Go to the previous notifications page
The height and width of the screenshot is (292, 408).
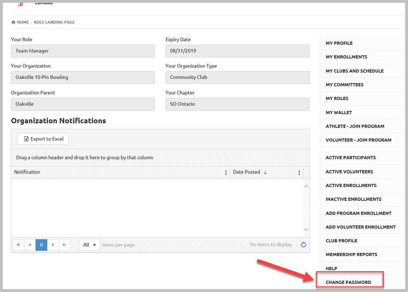click(x=30, y=245)
